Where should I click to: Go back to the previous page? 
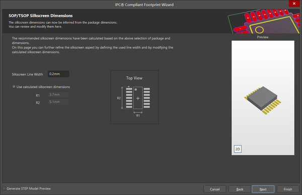tap(240, 189)
